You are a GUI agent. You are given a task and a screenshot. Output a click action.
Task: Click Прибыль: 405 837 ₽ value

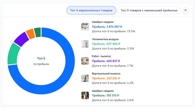(x=106, y=61)
